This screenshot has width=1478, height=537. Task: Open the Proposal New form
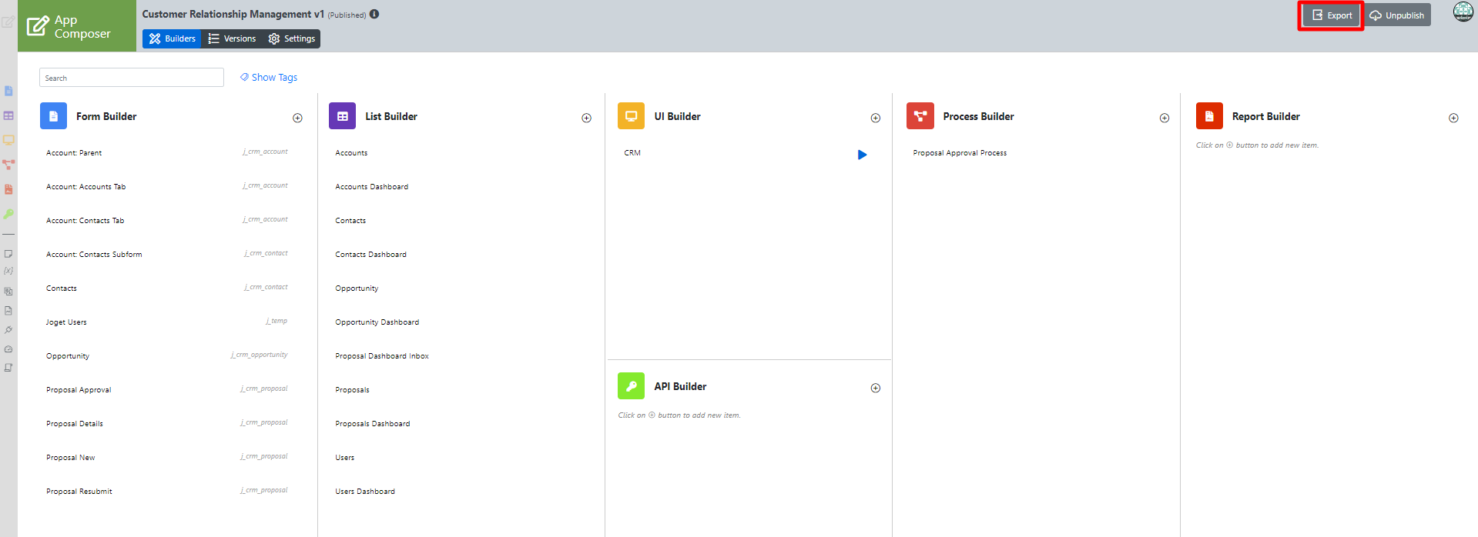coord(71,458)
